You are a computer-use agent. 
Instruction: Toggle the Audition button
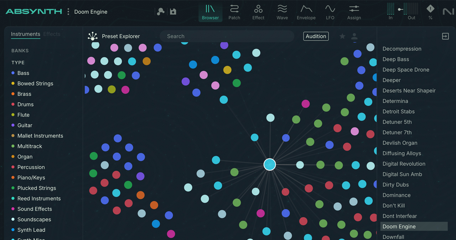point(316,36)
